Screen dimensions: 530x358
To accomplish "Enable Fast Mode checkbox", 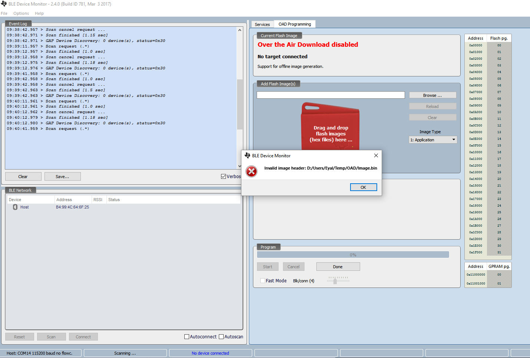I will 263,281.
